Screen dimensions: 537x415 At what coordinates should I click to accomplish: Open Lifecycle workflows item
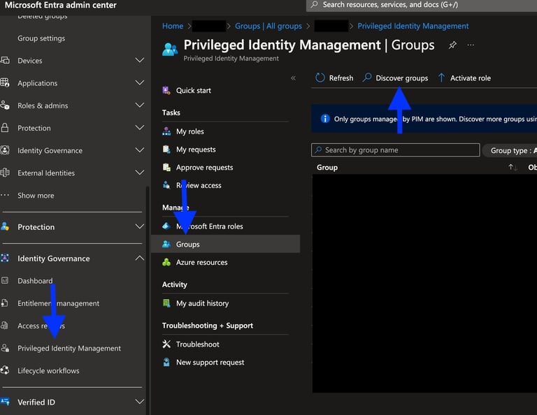48,370
